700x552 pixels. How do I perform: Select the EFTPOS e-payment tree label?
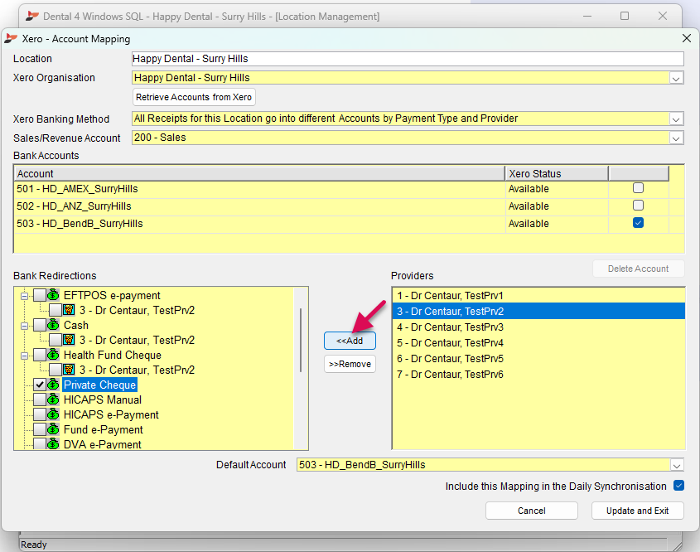(x=112, y=295)
